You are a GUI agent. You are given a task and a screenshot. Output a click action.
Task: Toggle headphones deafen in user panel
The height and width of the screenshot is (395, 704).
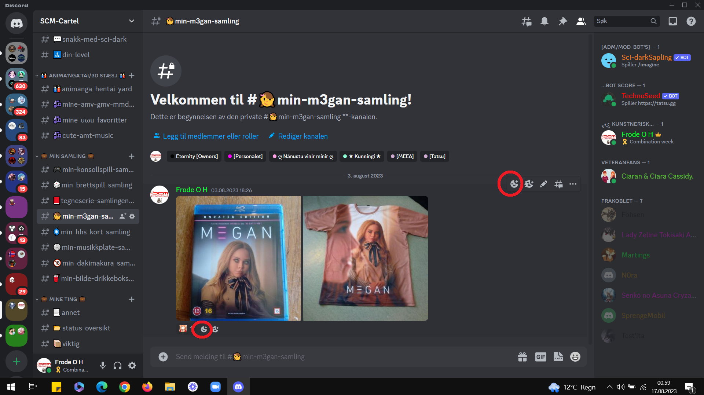(x=117, y=365)
